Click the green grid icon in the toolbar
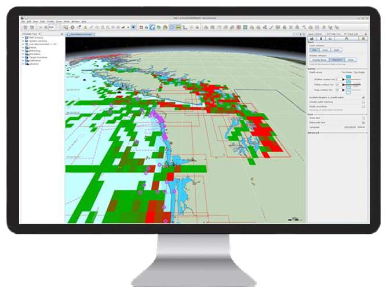Viewport: 386px width, 294px height. coord(246,27)
